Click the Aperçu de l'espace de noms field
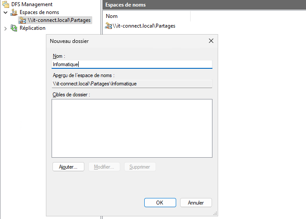This screenshot has width=306, height=219. [x=132, y=84]
